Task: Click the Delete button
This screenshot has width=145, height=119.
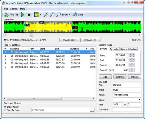Action: pyautogui.click(x=135, y=77)
